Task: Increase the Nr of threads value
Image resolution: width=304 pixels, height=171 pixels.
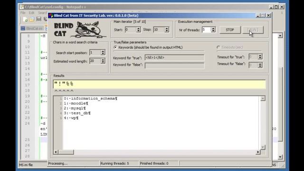Action: (213, 28)
